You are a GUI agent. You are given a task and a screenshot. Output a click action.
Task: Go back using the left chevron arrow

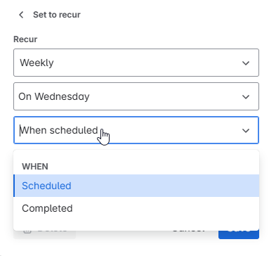21,15
